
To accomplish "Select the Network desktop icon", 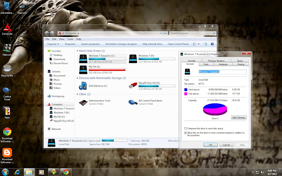I will pos(7,50).
